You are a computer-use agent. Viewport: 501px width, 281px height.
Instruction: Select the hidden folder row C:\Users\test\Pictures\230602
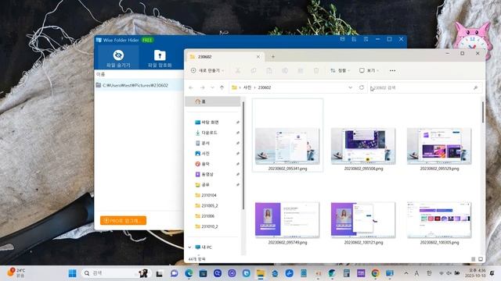139,85
